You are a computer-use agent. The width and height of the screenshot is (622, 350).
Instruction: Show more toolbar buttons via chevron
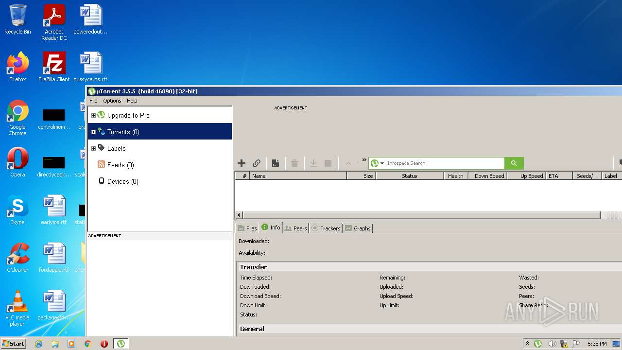click(x=364, y=159)
